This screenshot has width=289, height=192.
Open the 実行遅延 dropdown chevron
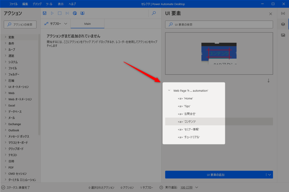click(197, 188)
